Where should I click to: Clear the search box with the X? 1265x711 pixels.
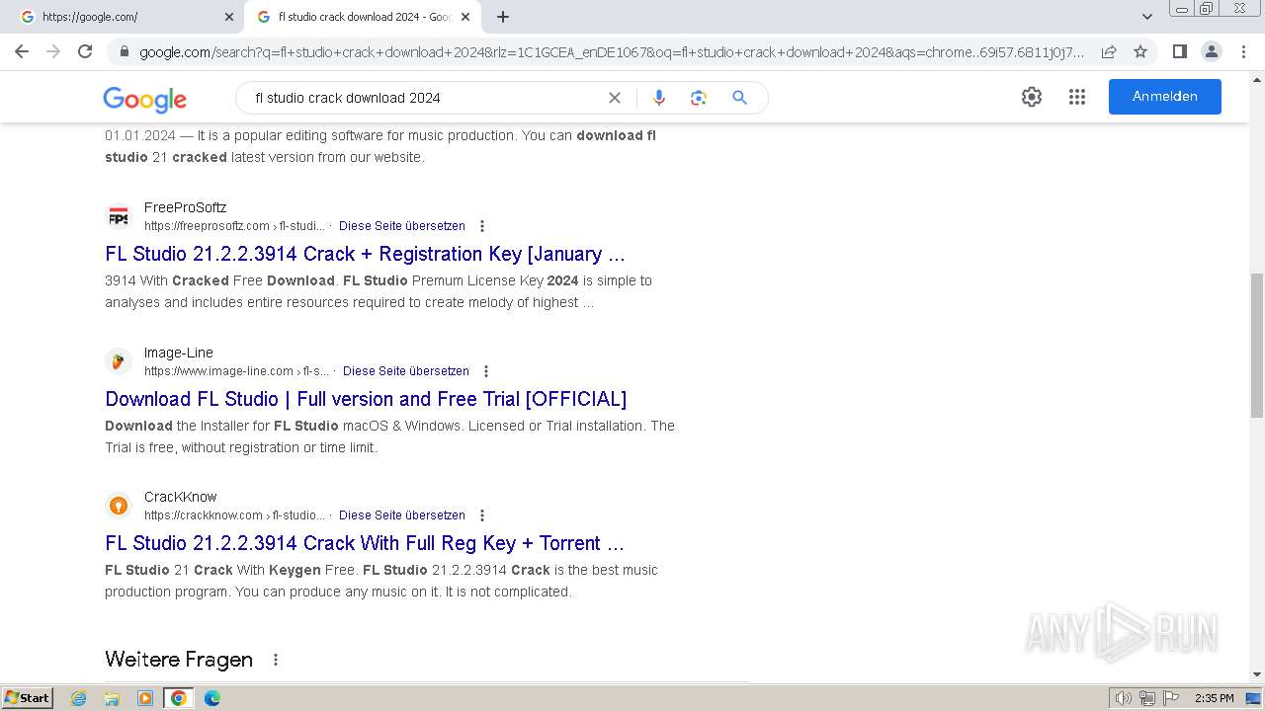614,98
